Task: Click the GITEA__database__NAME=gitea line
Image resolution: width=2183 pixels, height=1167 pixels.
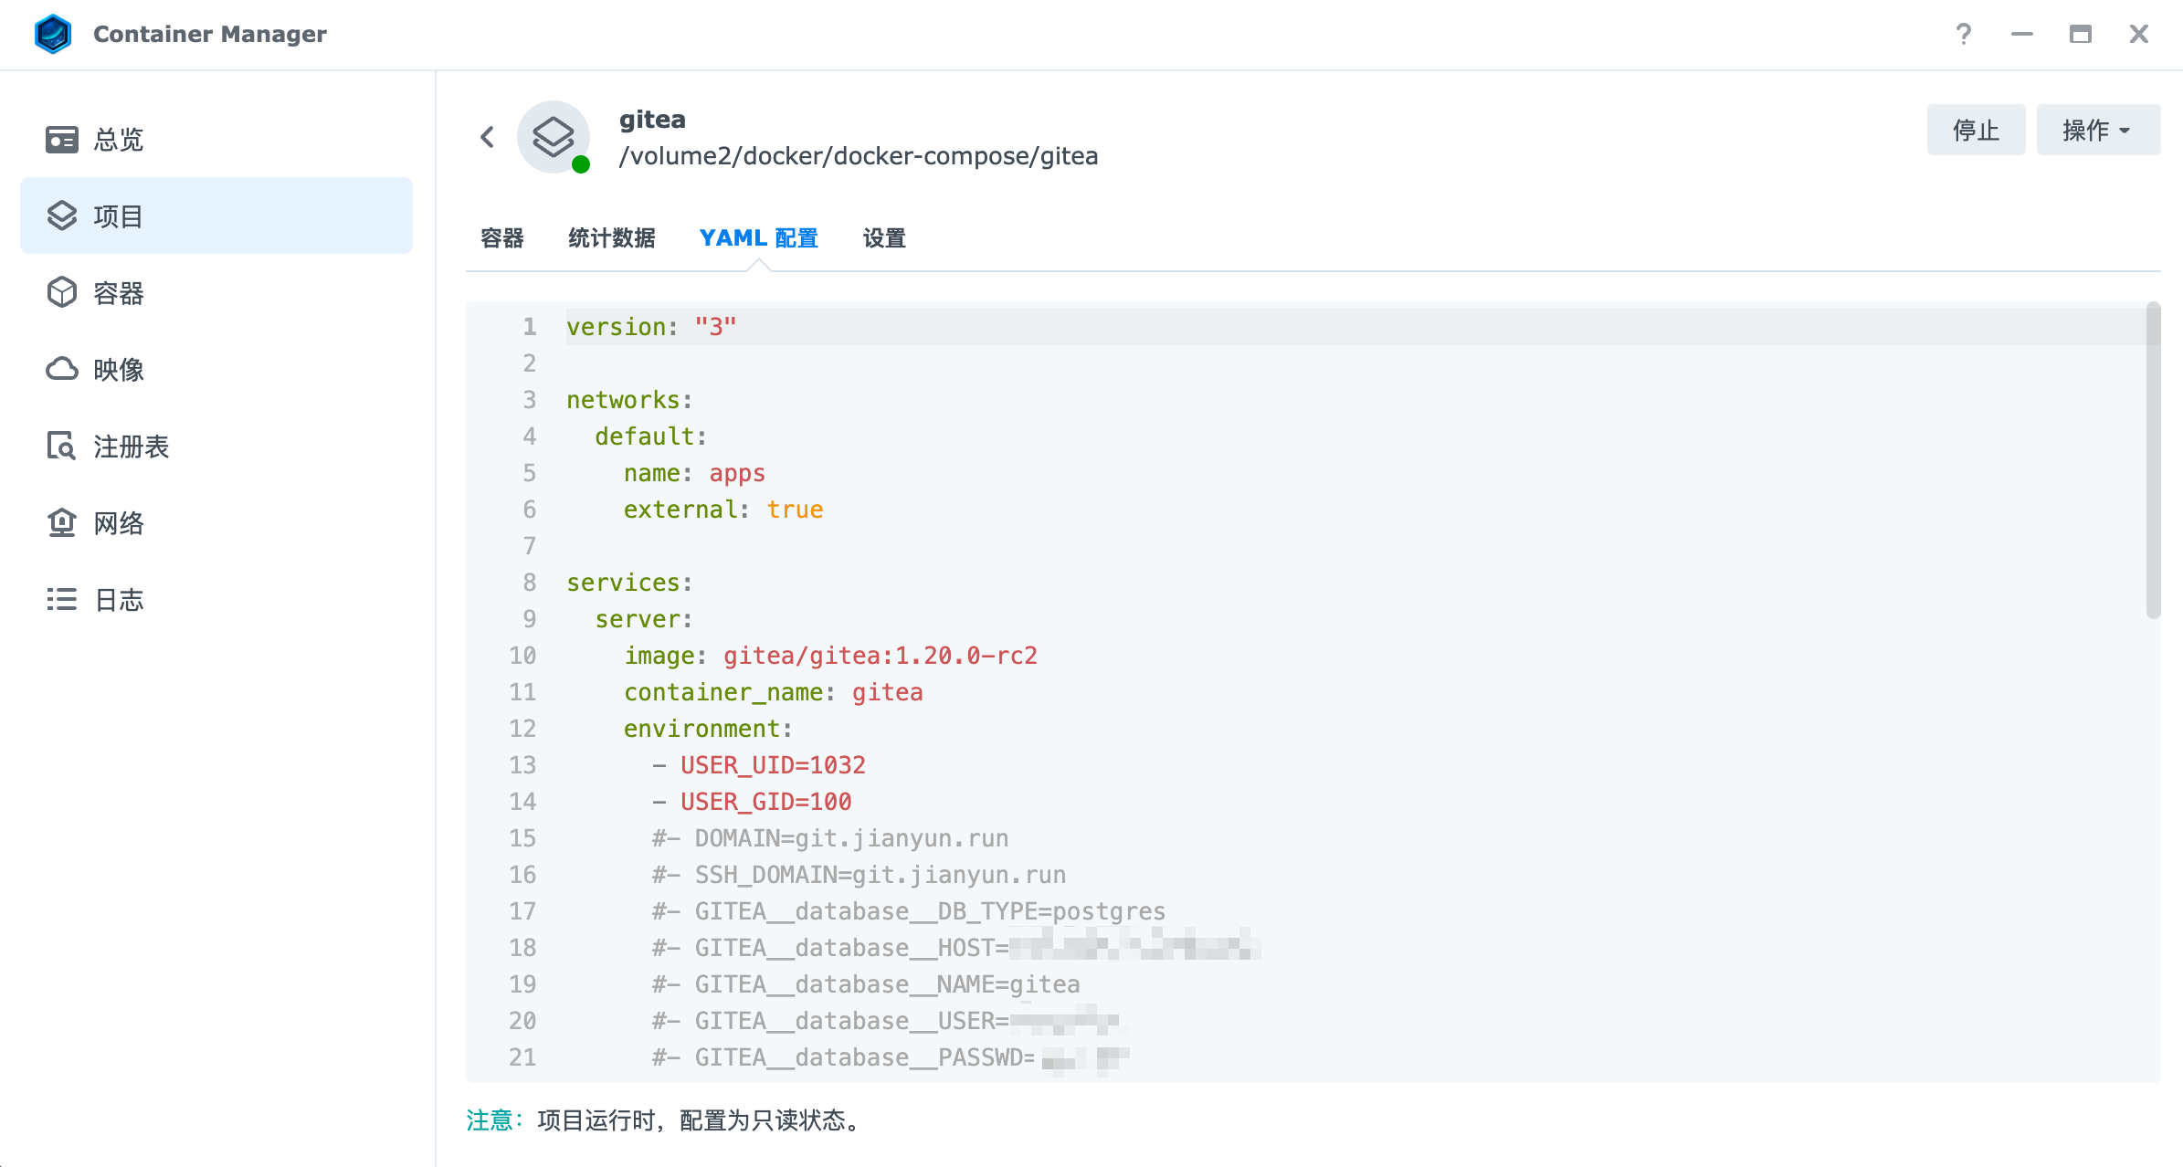Action: coord(866,984)
